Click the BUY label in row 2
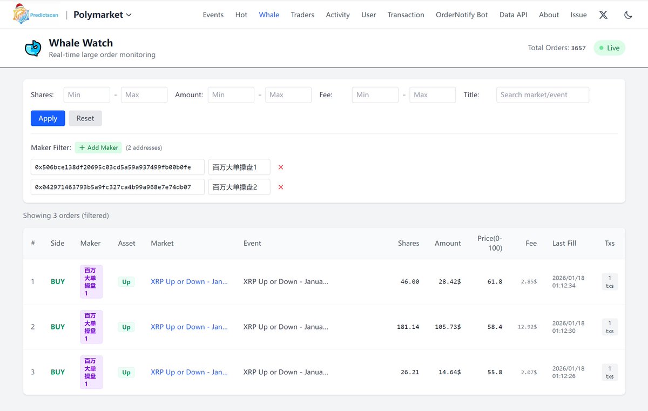 pyautogui.click(x=58, y=327)
